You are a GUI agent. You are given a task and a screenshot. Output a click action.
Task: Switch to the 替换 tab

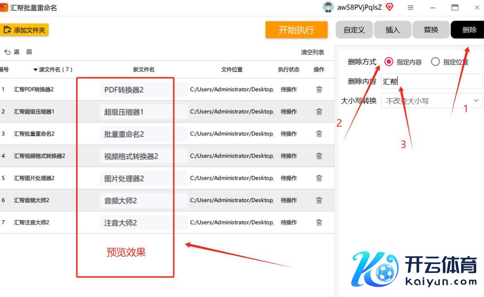tap(431, 30)
